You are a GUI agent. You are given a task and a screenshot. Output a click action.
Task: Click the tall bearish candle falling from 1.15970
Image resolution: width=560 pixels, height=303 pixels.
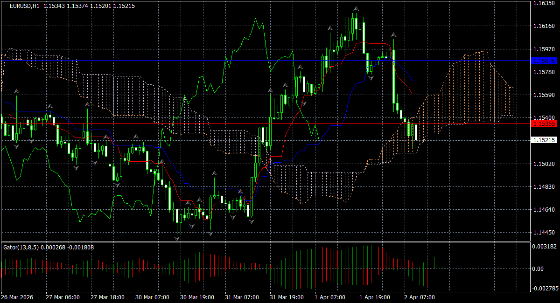click(x=394, y=76)
